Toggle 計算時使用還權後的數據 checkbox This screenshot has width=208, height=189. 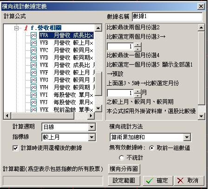[15, 148]
